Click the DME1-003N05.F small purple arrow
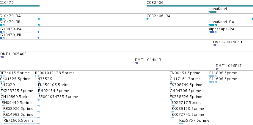253x125 pixels. [214, 45]
